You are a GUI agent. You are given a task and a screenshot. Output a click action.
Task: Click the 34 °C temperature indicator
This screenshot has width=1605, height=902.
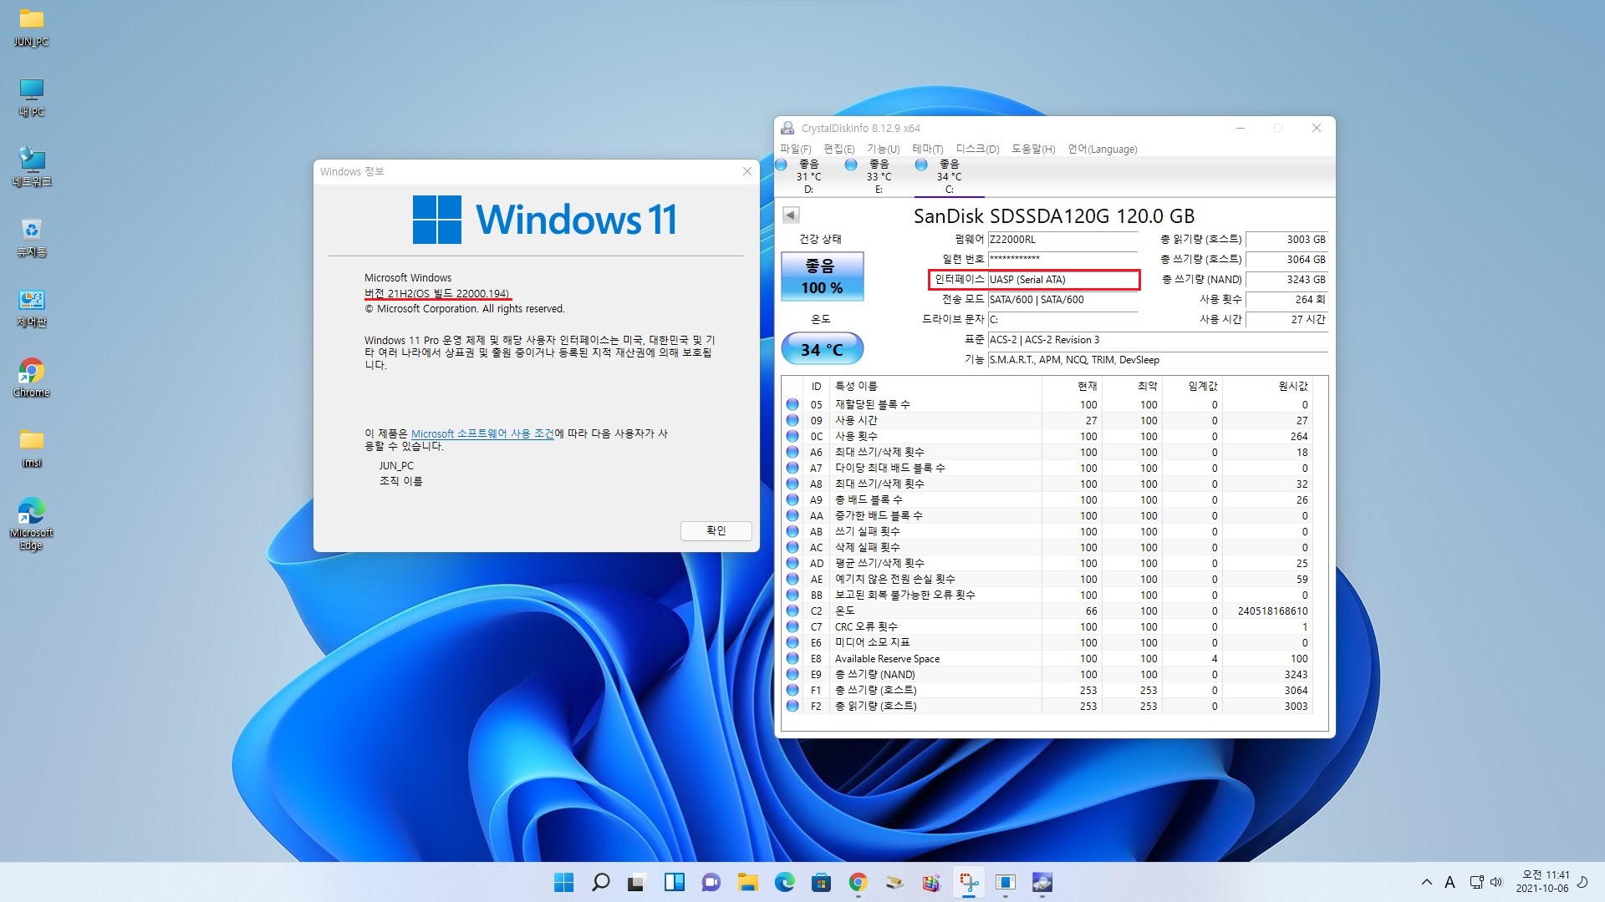pyautogui.click(x=822, y=349)
